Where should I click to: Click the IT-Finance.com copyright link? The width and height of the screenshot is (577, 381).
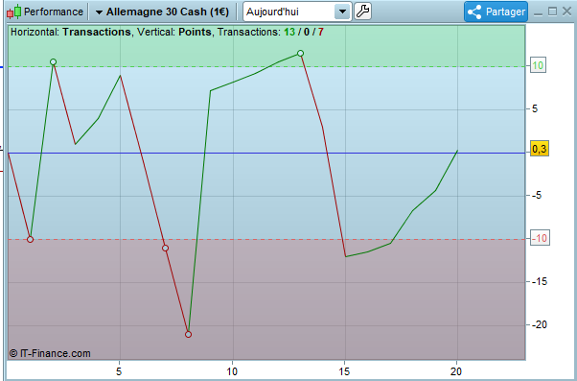point(50,353)
